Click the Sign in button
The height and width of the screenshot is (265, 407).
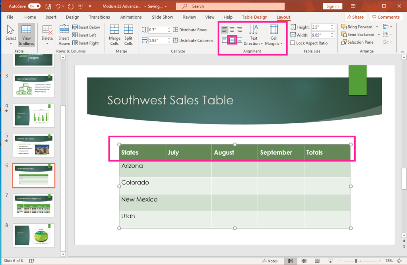tap(332, 6)
